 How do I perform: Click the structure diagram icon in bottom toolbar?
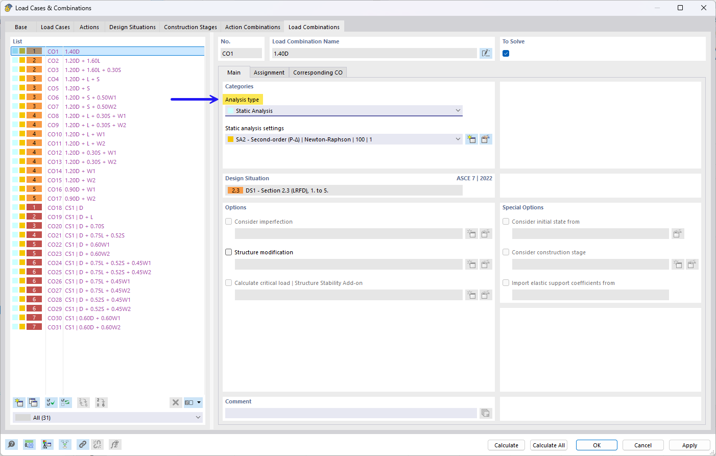tap(65, 444)
